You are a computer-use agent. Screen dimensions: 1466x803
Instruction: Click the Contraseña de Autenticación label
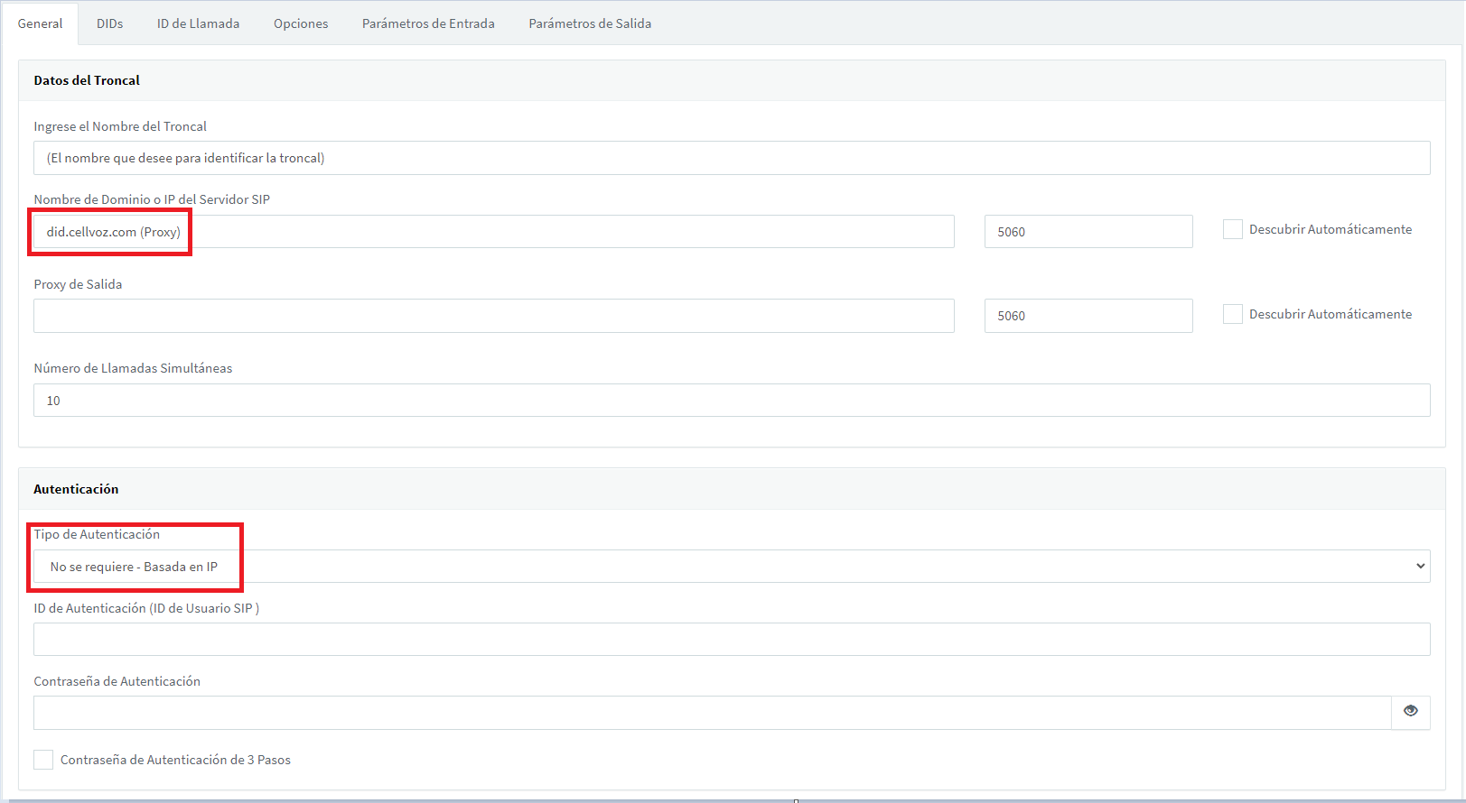click(117, 681)
